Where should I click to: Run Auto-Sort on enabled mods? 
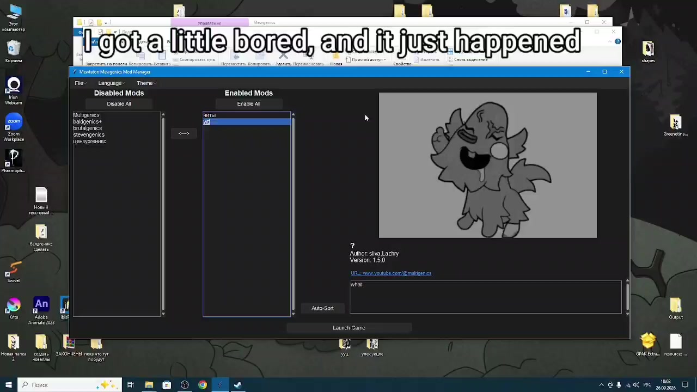point(322,308)
